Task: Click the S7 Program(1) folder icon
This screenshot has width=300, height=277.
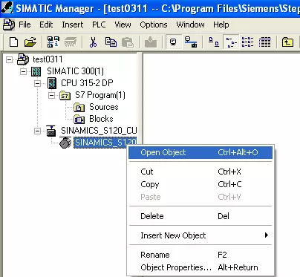Action: [65, 95]
